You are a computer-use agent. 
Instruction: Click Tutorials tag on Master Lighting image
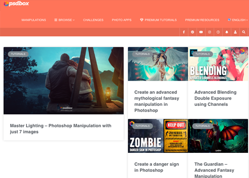click(18, 54)
